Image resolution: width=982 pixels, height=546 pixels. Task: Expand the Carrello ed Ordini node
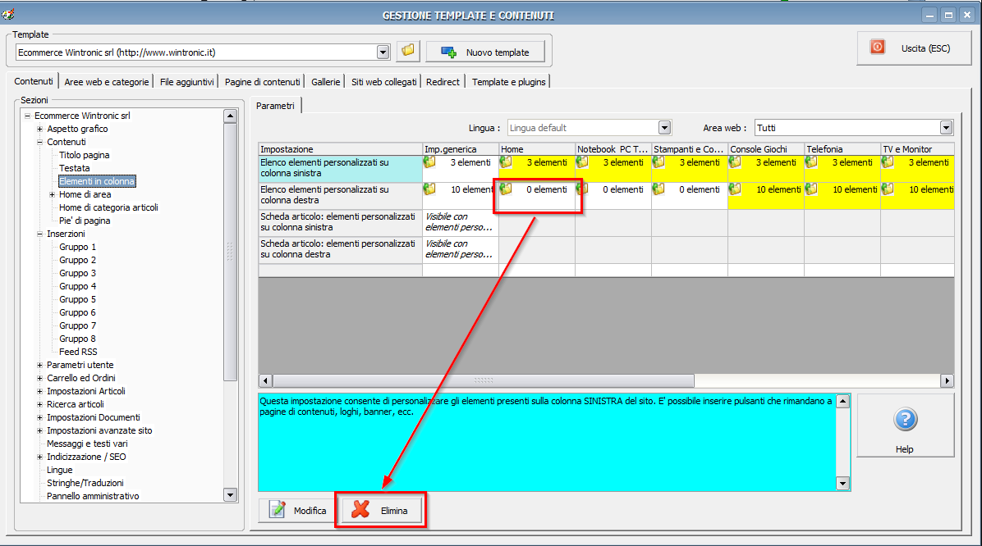(40, 379)
